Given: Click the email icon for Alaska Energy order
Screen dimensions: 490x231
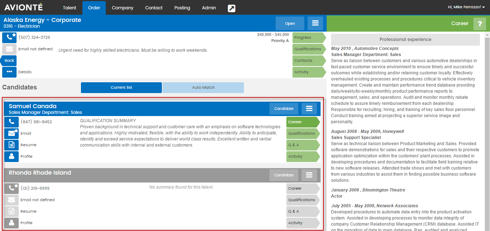Looking at the screenshot, I should pyautogui.click(x=9, y=49).
